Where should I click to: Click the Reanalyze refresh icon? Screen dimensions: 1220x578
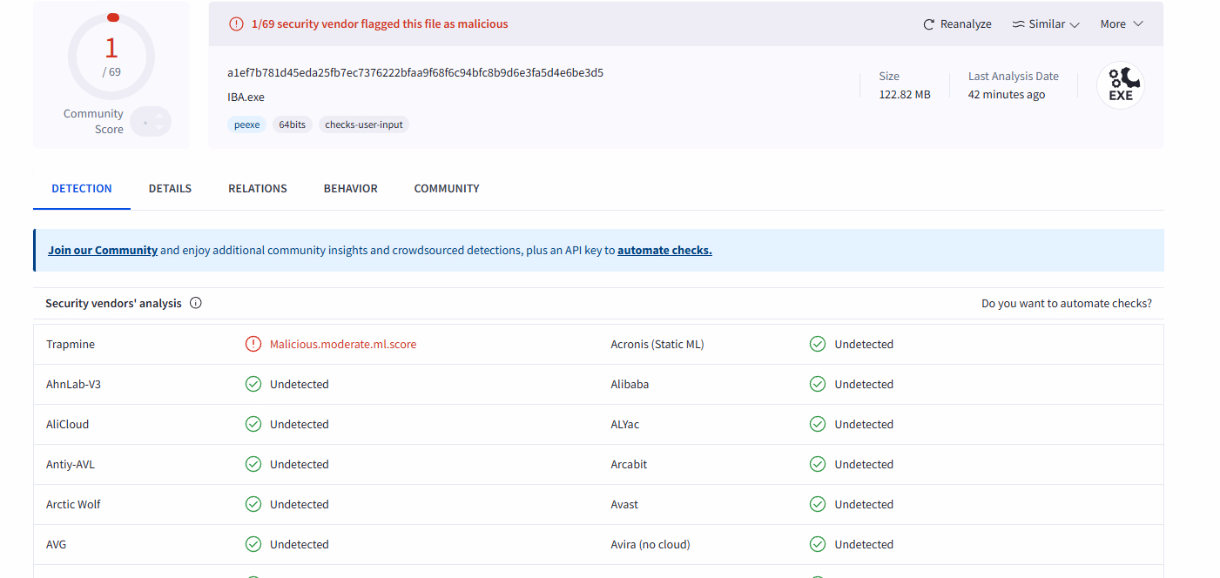(929, 24)
